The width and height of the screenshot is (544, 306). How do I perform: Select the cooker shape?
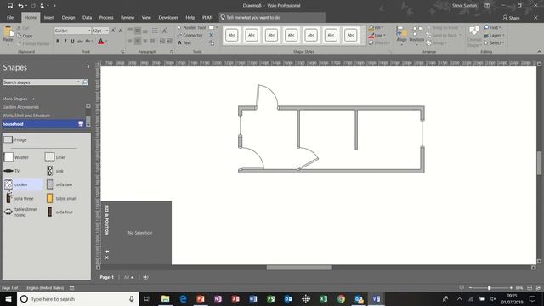coord(23,184)
